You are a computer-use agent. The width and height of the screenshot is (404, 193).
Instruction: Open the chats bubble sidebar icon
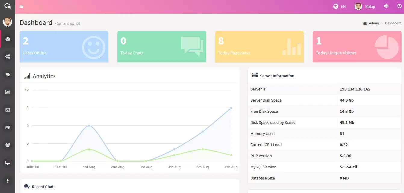pyautogui.click(x=8, y=74)
